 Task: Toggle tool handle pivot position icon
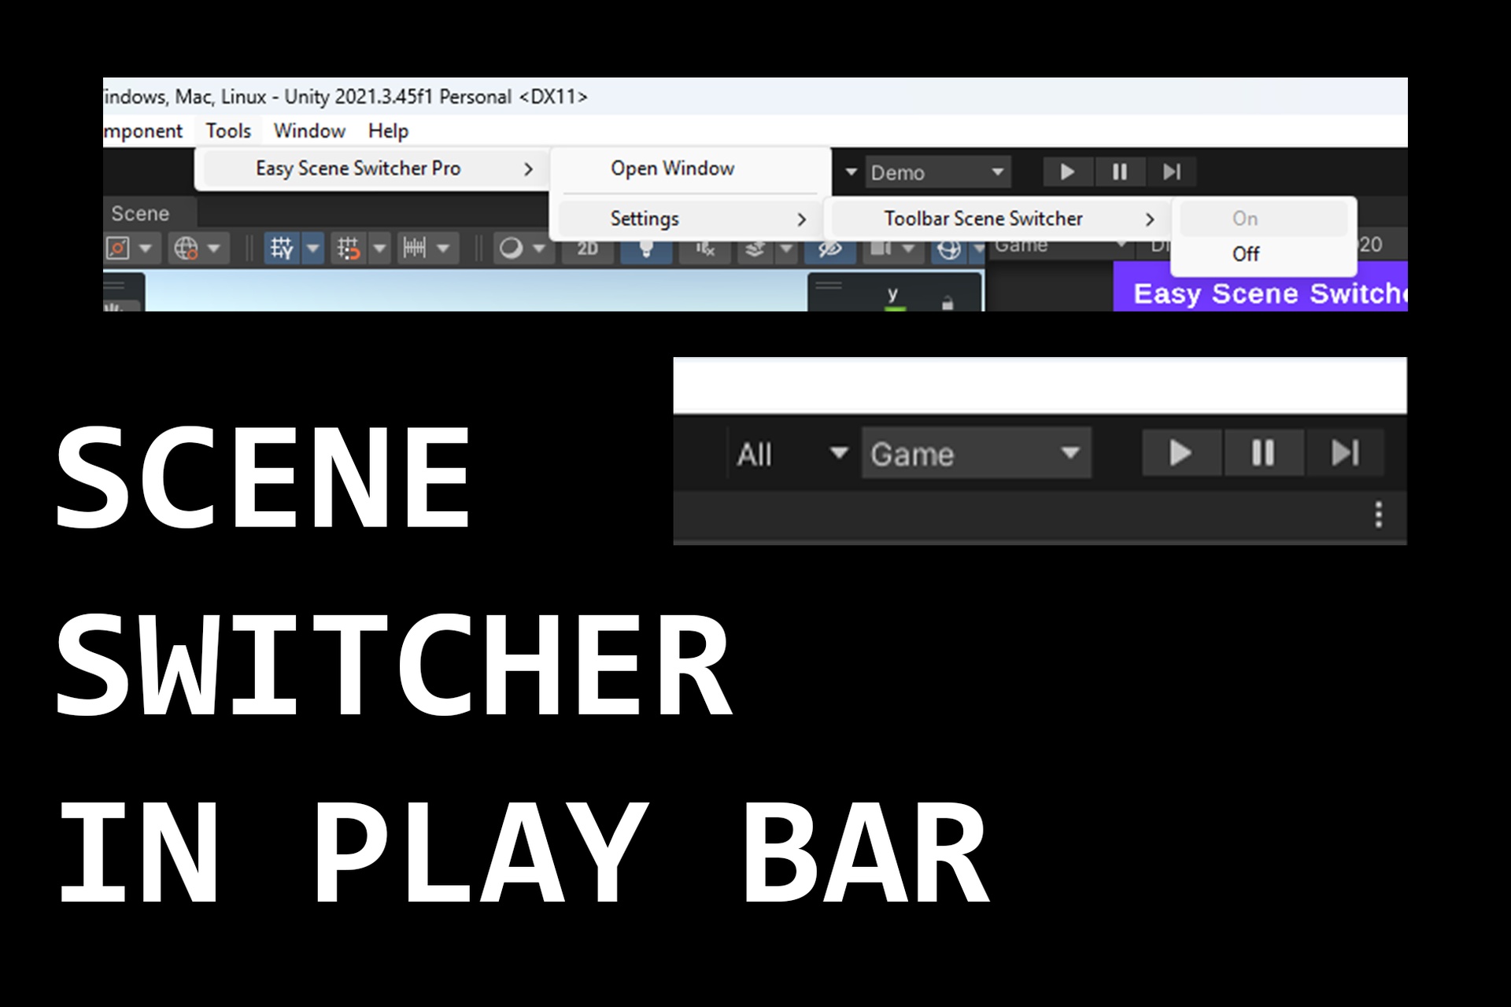(x=118, y=249)
